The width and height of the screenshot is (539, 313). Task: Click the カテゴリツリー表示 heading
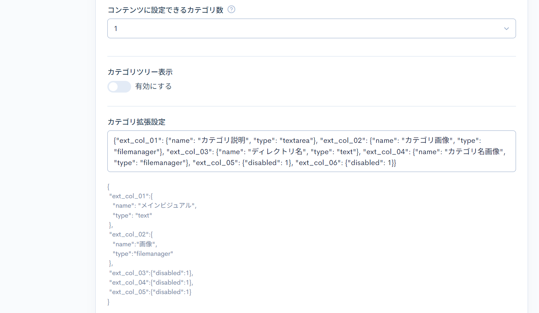140,72
